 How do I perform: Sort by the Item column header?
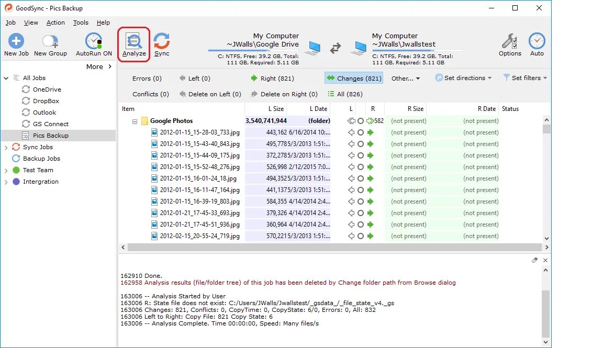pyautogui.click(x=128, y=109)
